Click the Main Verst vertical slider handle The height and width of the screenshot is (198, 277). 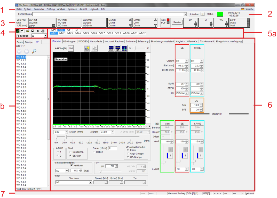(163, 163)
